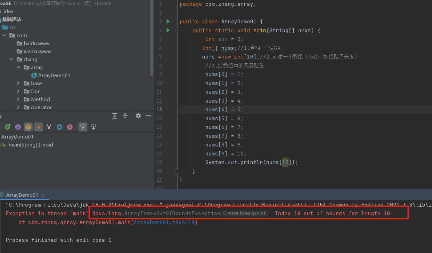Toggle Show Lambdas (pink lambda) in Structure

click(x=69, y=127)
